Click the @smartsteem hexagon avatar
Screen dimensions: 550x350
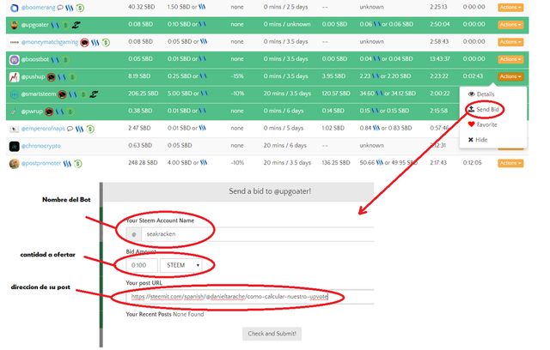(x=14, y=94)
